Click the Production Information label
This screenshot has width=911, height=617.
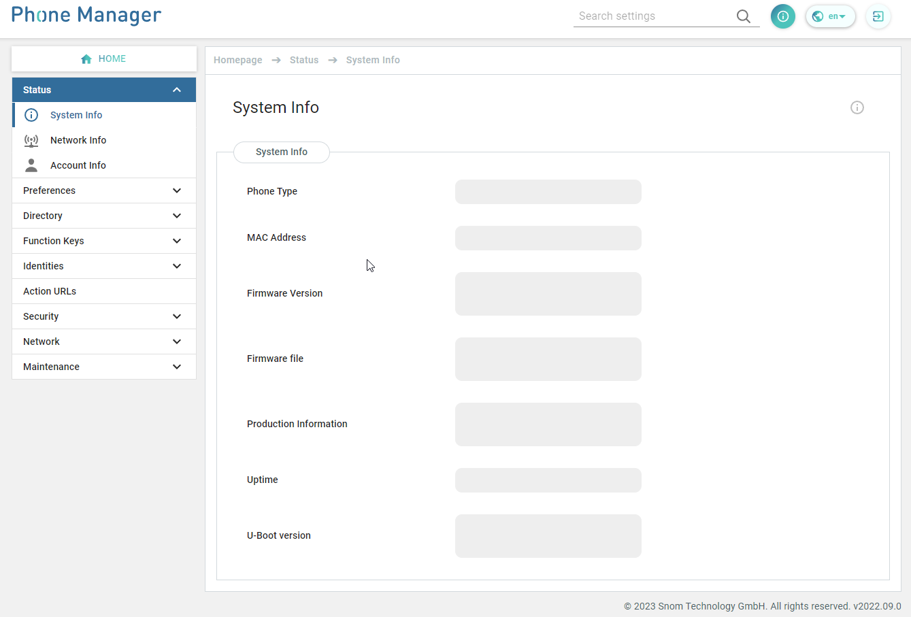point(297,424)
